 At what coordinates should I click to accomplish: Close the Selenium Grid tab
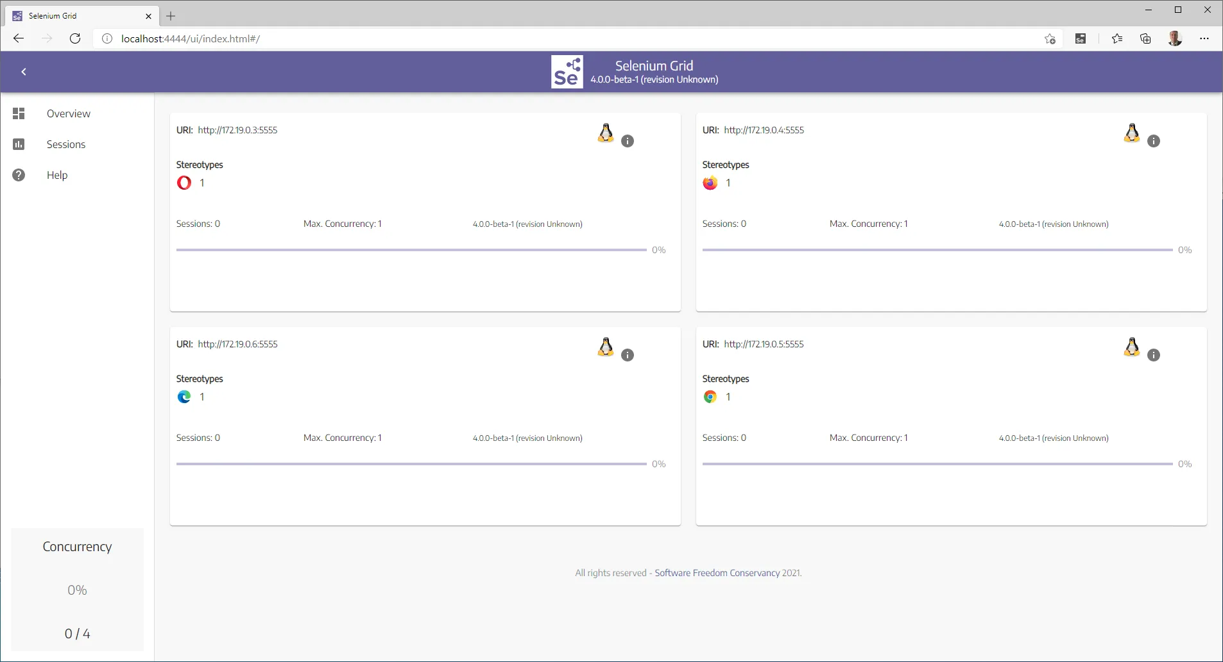click(148, 16)
